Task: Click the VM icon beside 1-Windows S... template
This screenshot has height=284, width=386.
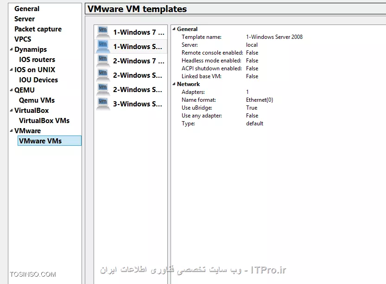Action: 103,46
